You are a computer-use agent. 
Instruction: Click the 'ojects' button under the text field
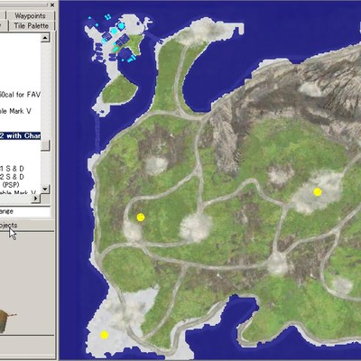click(x=26, y=226)
